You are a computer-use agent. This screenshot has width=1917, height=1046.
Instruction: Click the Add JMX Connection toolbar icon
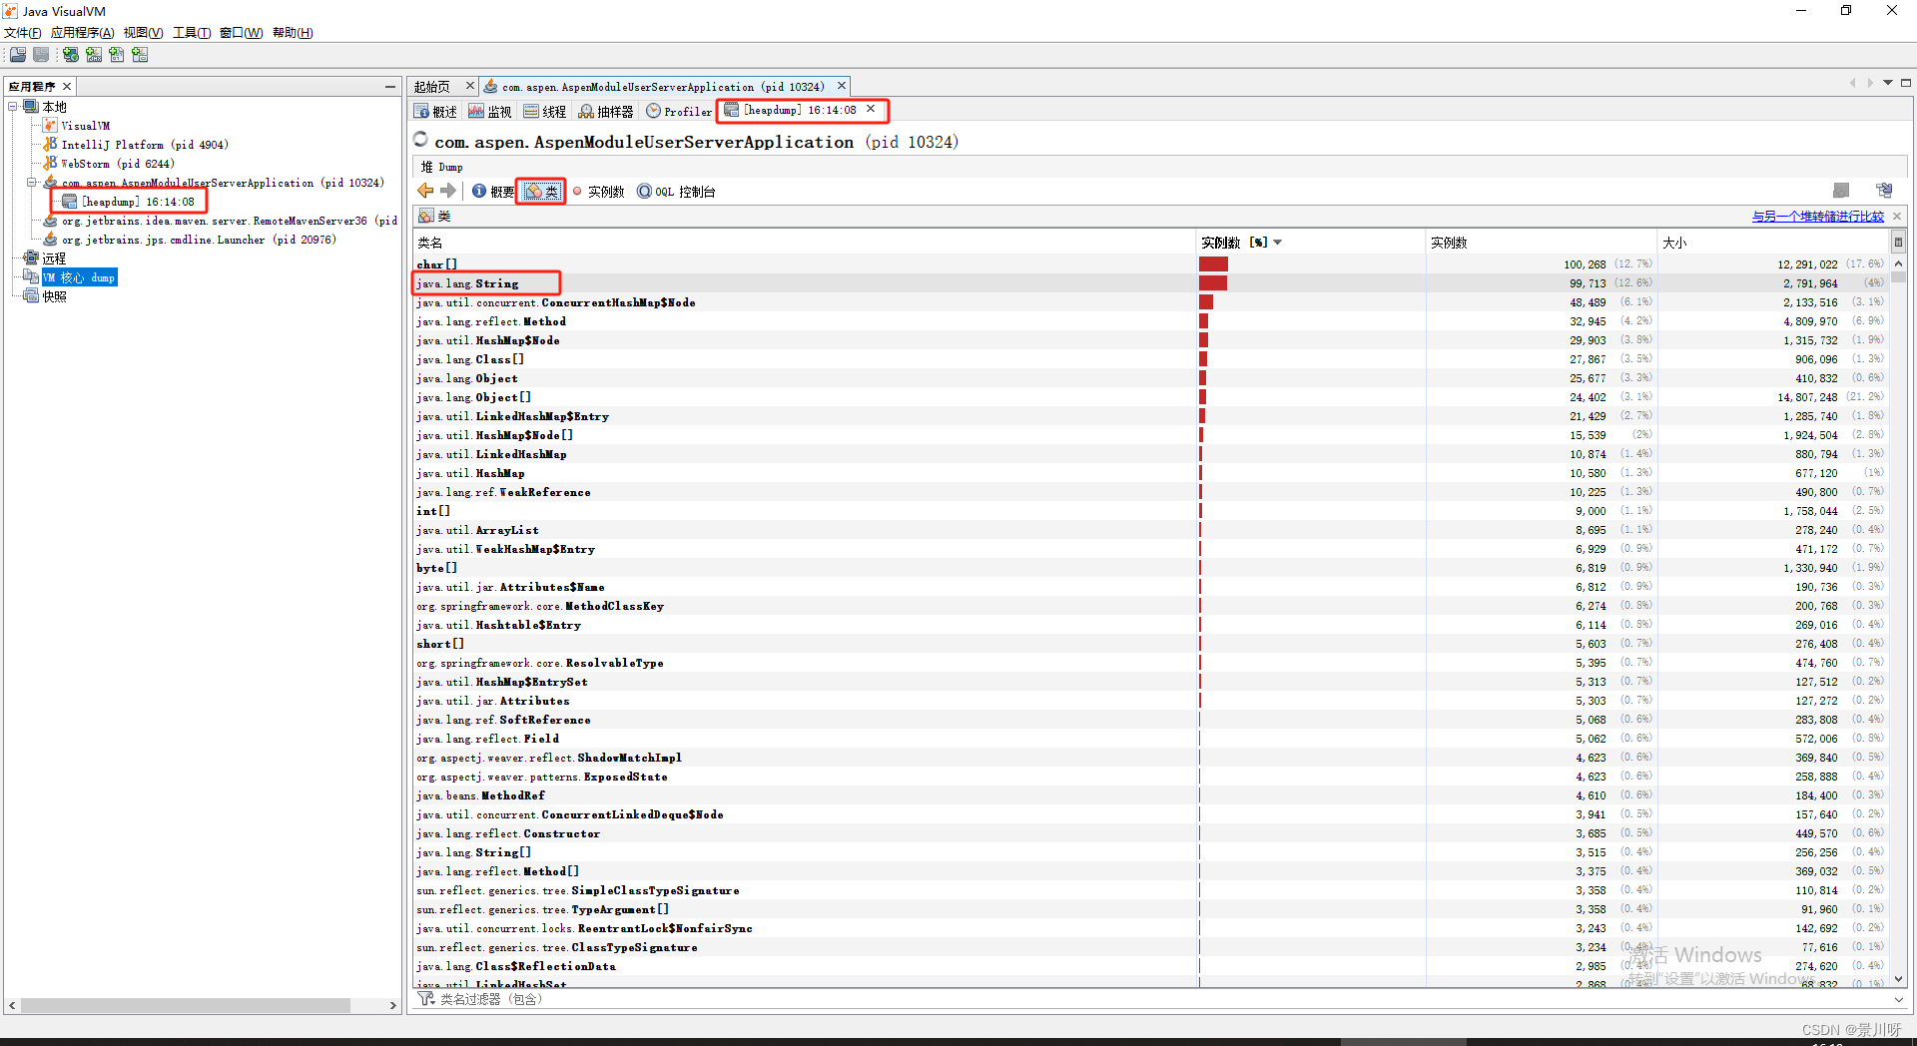94,55
